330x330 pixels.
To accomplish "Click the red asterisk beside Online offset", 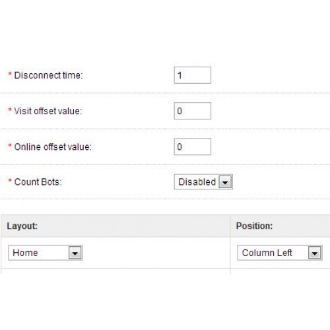I will pos(10,146).
